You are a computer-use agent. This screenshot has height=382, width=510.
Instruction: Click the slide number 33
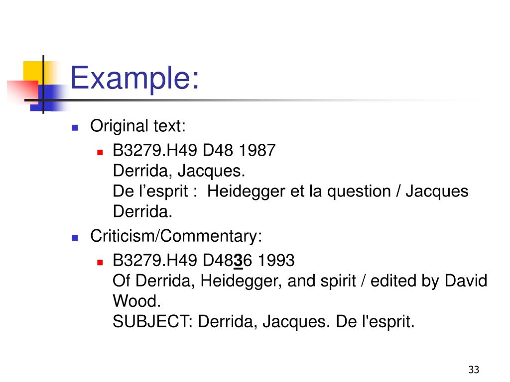point(474,370)
